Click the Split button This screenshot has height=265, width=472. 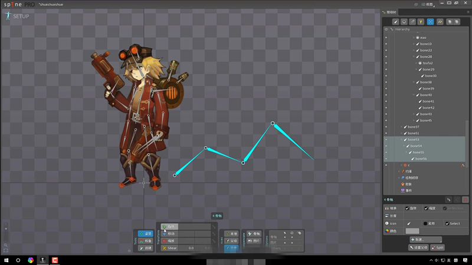pyautogui.click(x=437, y=247)
